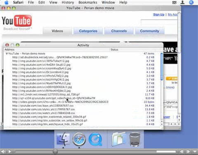This screenshot has width=198, height=155.
Task: Step the video backward
Action: pos(181,152)
